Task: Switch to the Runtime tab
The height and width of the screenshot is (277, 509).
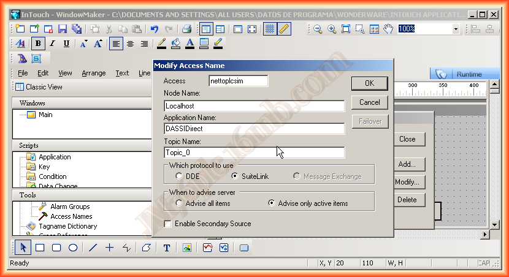Action: 469,74
